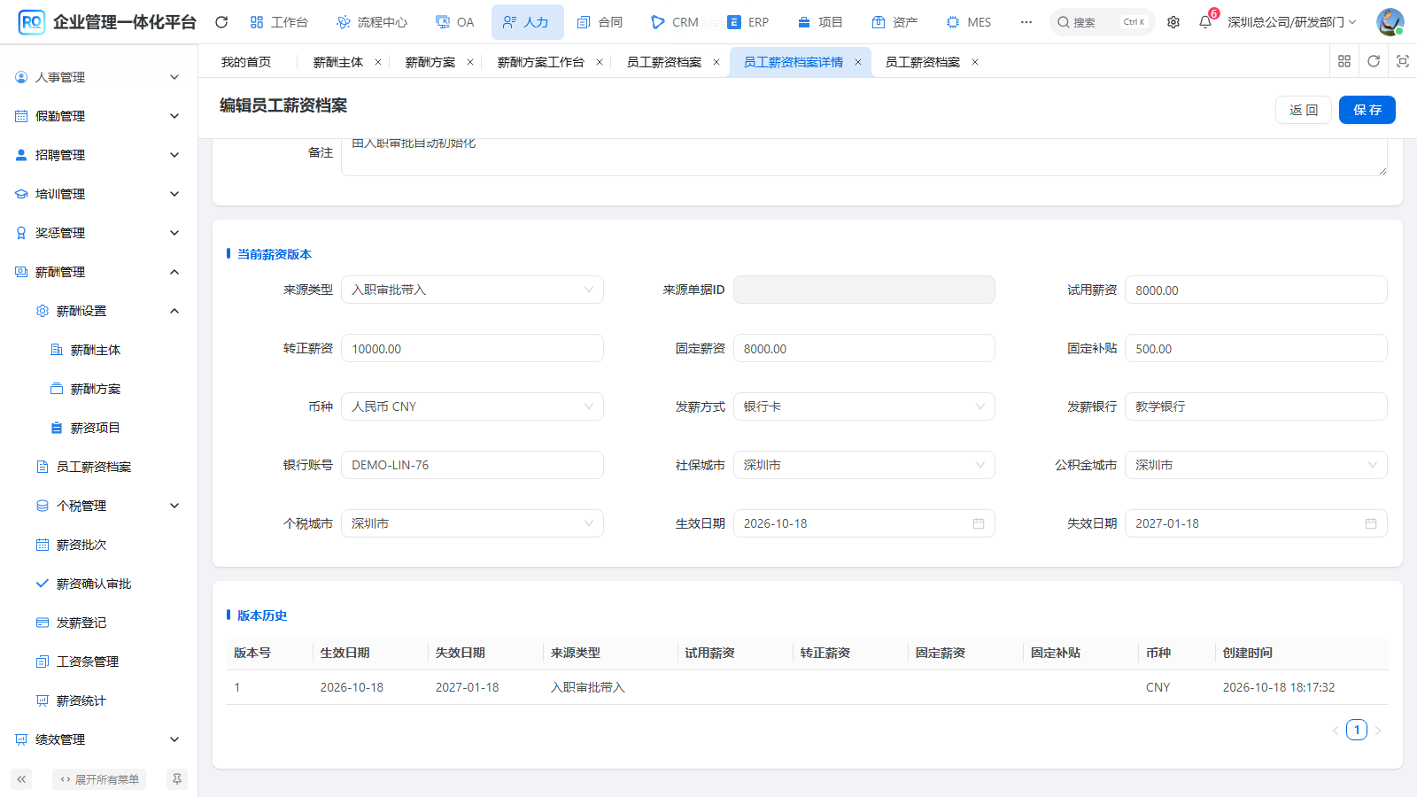Click the 试用薪资 input field
The height and width of the screenshot is (797, 1417).
pos(1256,290)
